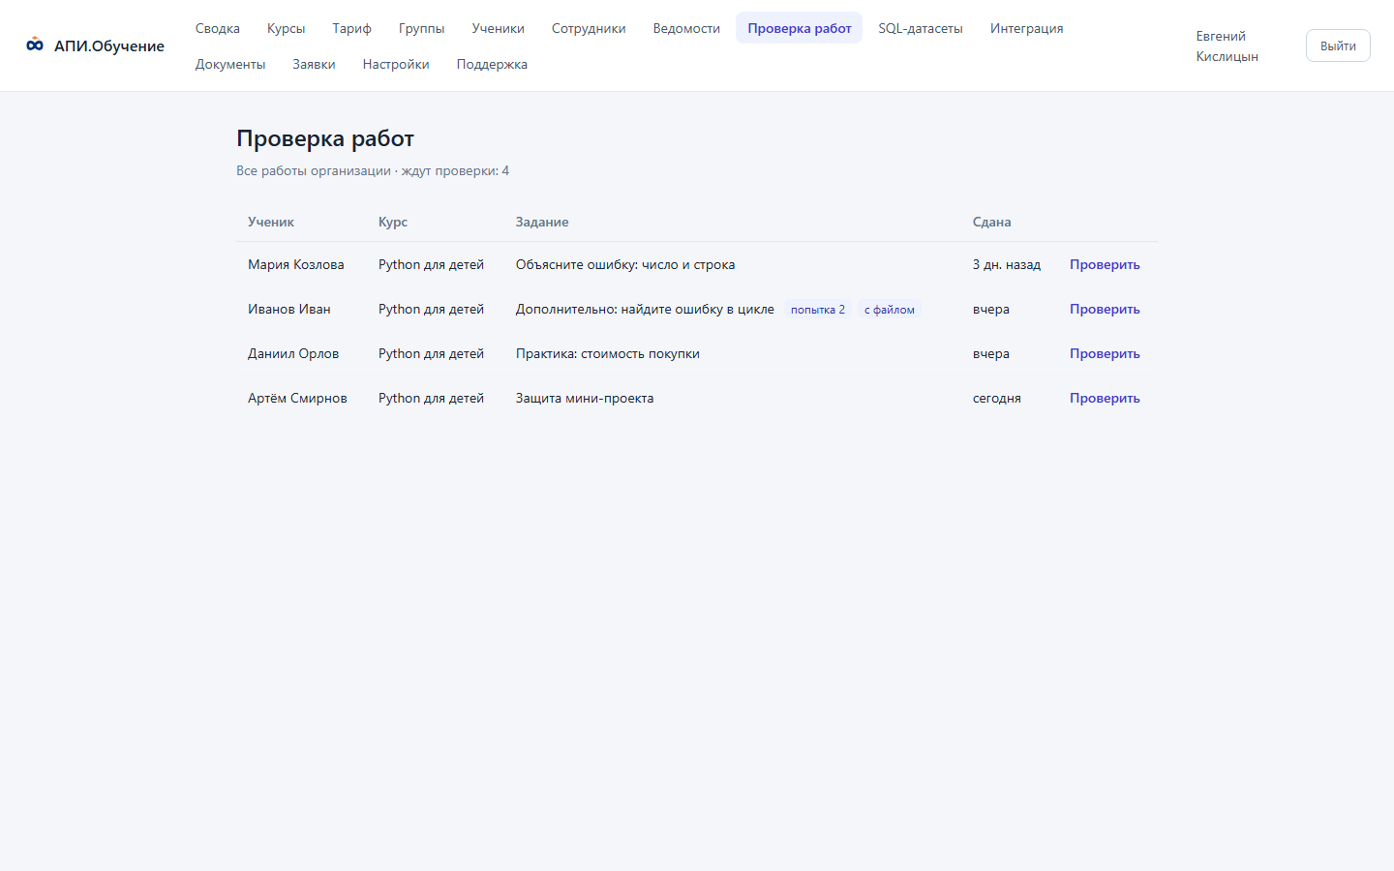Click the АПИ.Обучение brand name text
Screen dimensions: 1394x871
[x=109, y=45]
